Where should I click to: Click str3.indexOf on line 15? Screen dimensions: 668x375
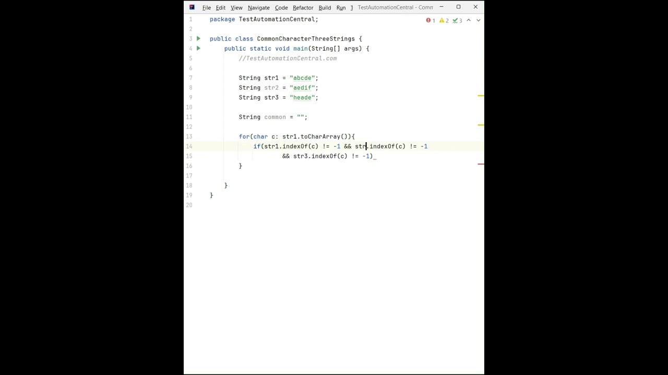point(315,156)
